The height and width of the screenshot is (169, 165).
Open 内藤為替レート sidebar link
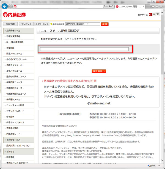coord(18,134)
